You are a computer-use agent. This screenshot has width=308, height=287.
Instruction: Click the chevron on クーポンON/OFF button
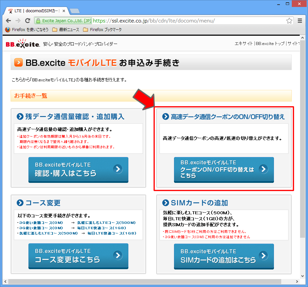point(263,169)
